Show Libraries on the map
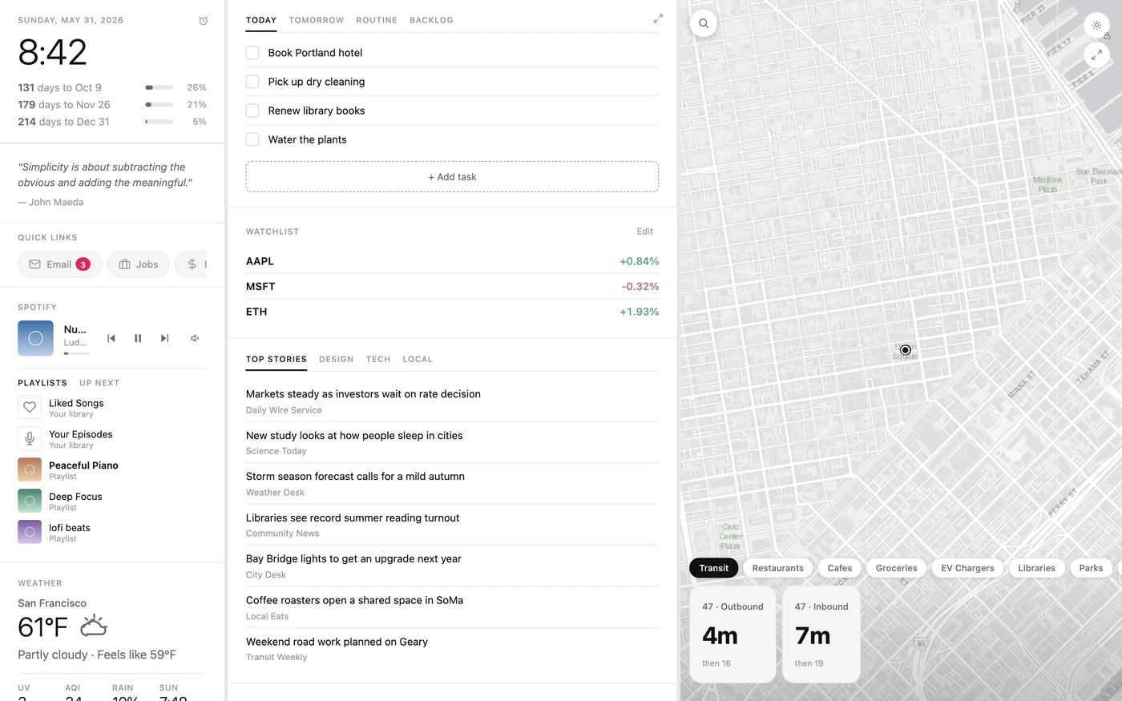 tap(1037, 568)
